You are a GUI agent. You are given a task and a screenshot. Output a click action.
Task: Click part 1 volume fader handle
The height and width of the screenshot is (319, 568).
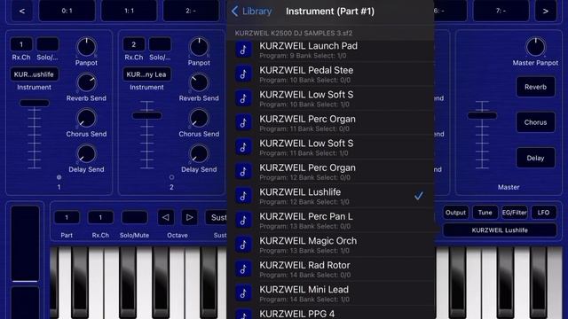(x=35, y=103)
